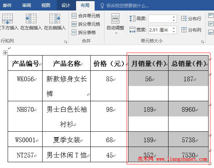Click Split Cells (拆分单元格)
The height and width of the screenshot is (168, 214).
(x=86, y=24)
